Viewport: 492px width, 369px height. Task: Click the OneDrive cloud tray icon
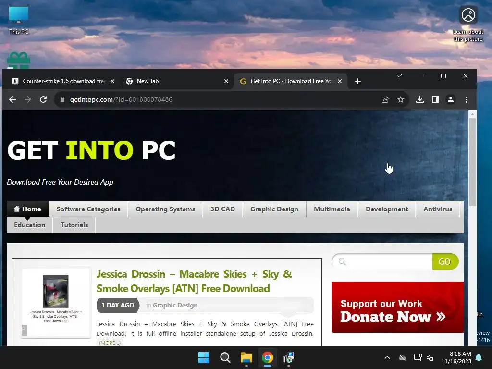403,357
